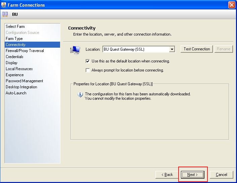Click the disabled Rename button
This screenshot has width=237, height=183.
(224, 49)
